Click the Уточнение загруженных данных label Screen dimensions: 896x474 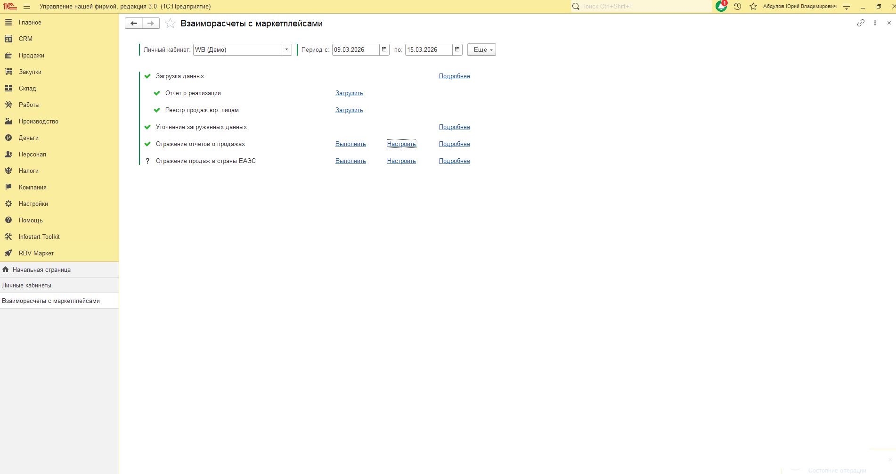click(202, 127)
